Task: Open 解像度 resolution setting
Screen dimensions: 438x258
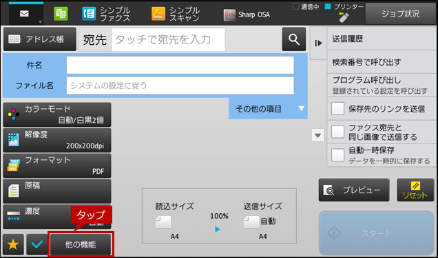Action: click(57, 140)
